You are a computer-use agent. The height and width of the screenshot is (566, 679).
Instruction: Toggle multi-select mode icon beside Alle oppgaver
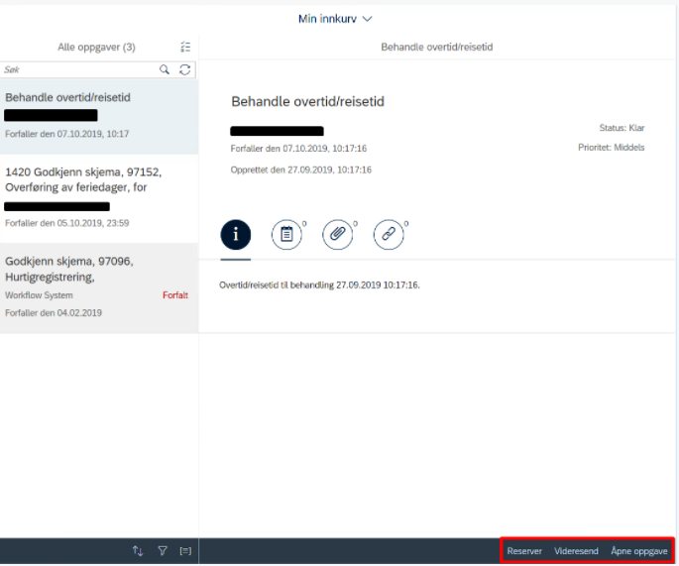[x=185, y=47]
